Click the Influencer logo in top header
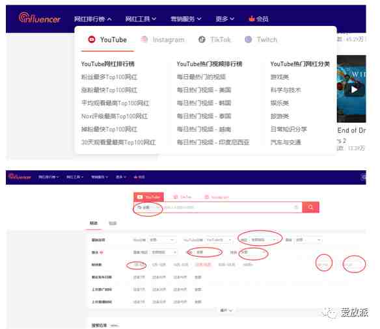This screenshot has width=380, height=329. pos(40,18)
